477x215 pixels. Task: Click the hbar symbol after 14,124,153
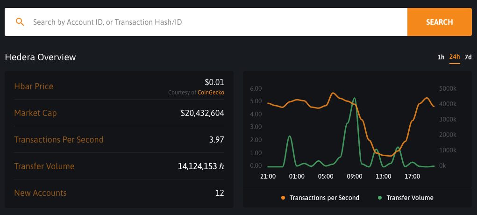pos(222,166)
